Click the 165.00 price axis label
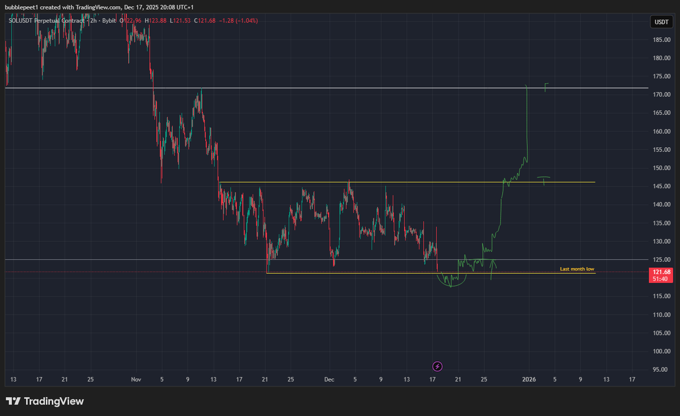The height and width of the screenshot is (416, 680). coord(662,113)
